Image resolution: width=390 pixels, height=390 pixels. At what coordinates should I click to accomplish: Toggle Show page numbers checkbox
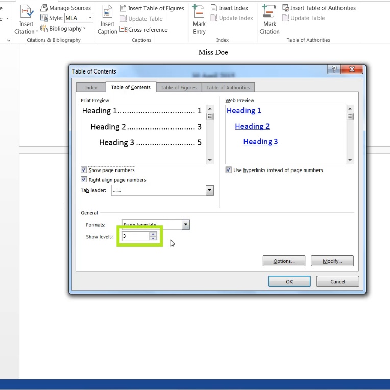coord(84,170)
